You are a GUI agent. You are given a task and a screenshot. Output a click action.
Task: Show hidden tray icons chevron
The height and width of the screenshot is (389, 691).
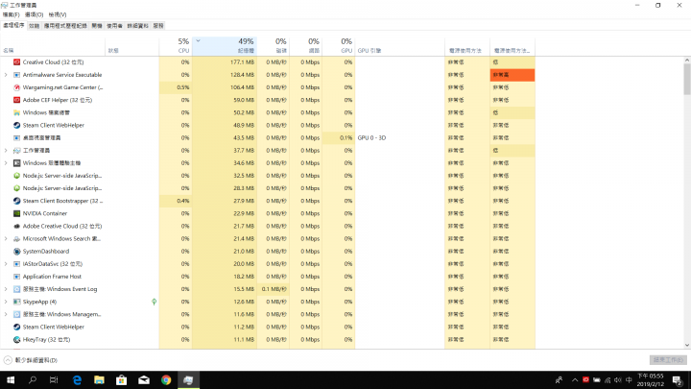pyautogui.click(x=575, y=379)
